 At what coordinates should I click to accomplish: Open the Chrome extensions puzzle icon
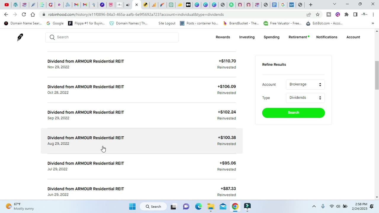tap(346, 14)
